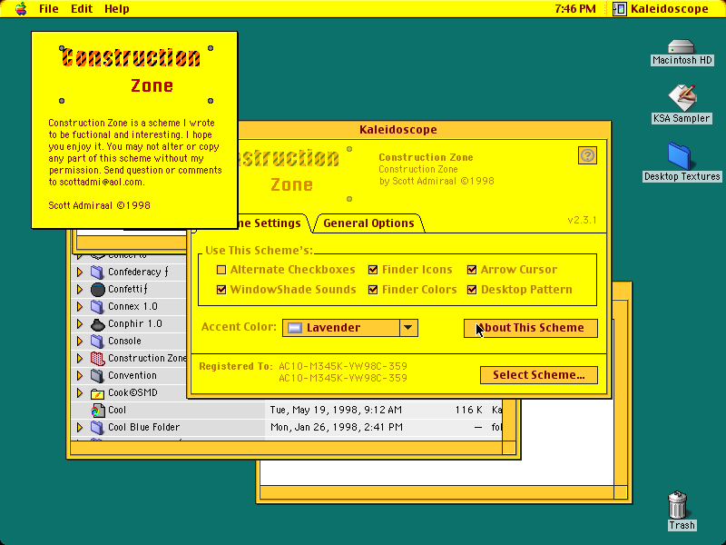Uncheck the Finder Icons checkbox

tap(373, 270)
